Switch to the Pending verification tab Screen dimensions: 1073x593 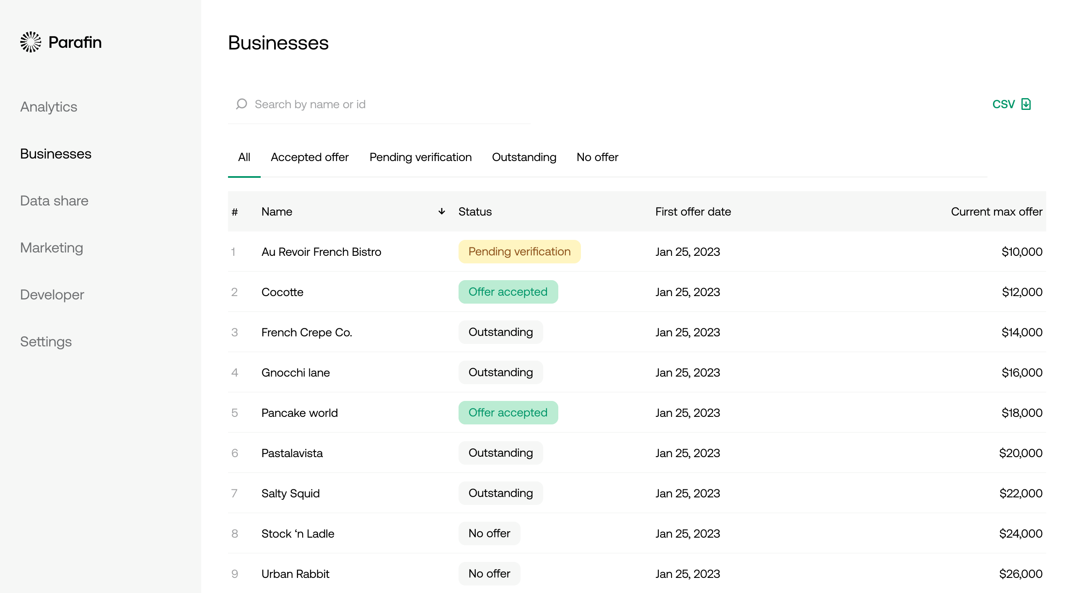(420, 157)
